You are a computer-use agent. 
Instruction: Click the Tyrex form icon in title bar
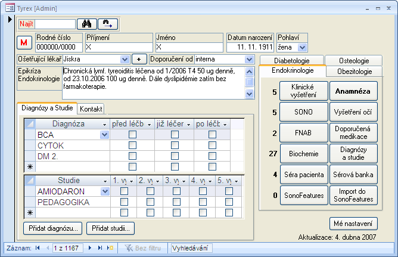tap(10, 8)
